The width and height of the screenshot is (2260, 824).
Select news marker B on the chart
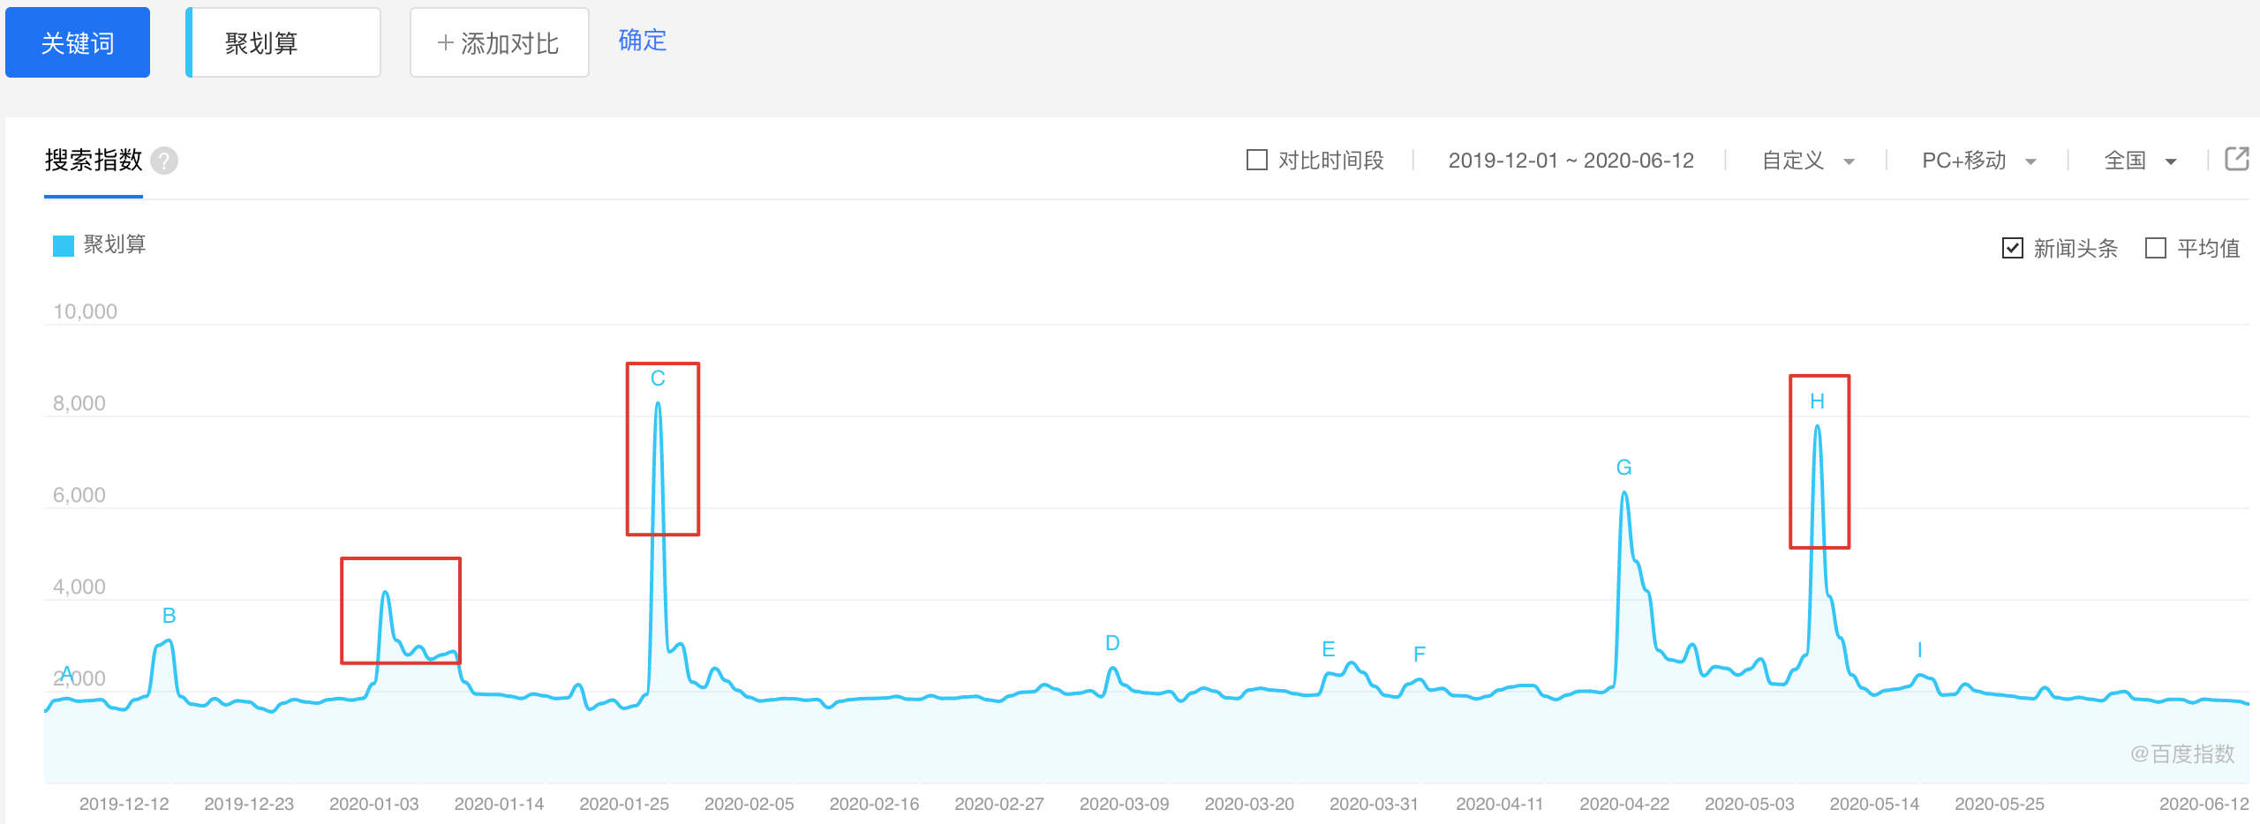[169, 616]
